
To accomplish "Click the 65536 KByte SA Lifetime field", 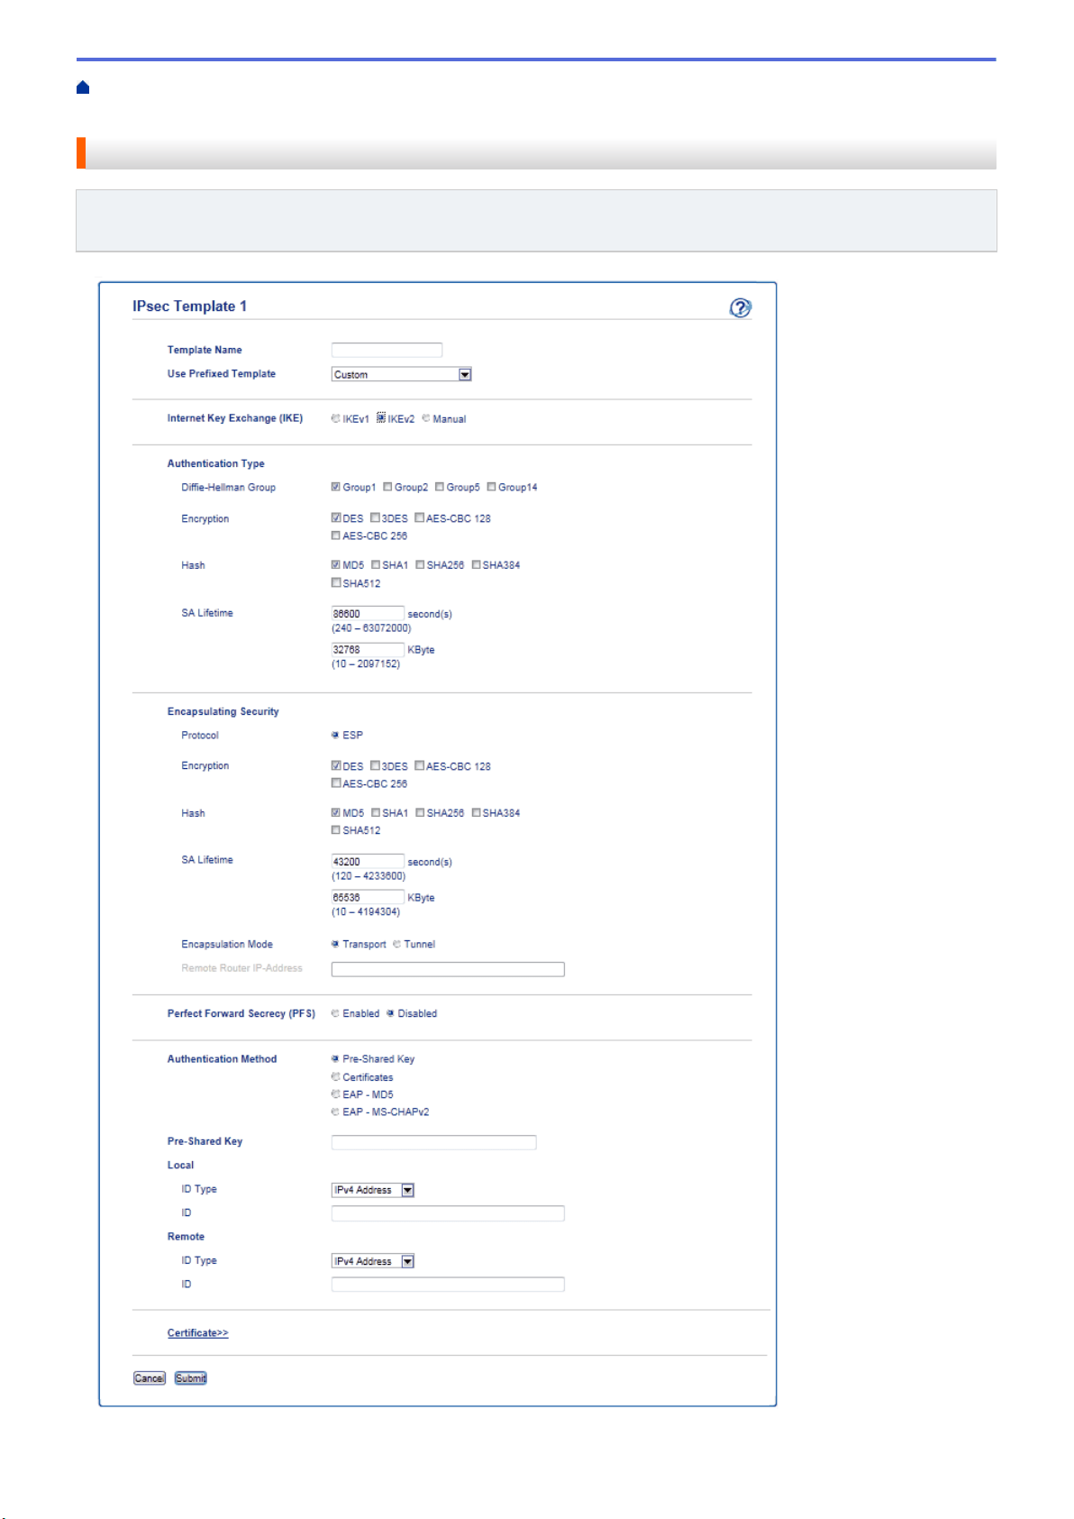I will (368, 897).
